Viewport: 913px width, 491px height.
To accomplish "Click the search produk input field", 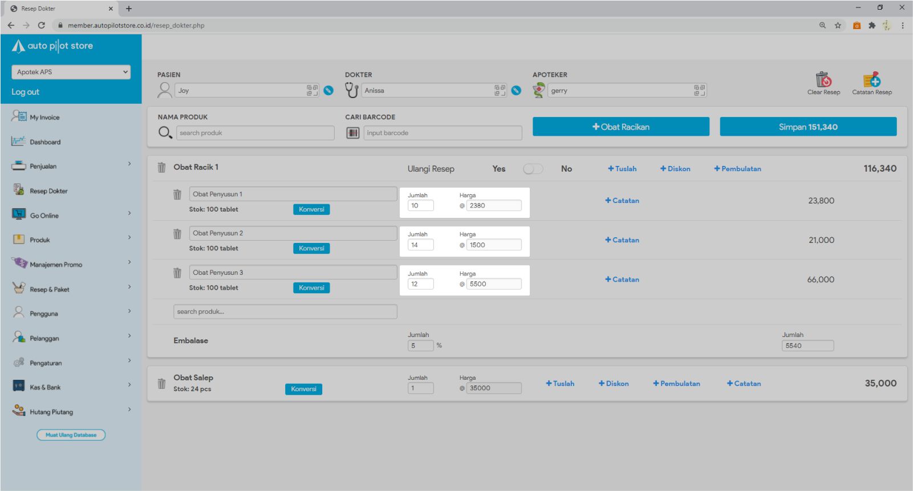I will point(256,133).
